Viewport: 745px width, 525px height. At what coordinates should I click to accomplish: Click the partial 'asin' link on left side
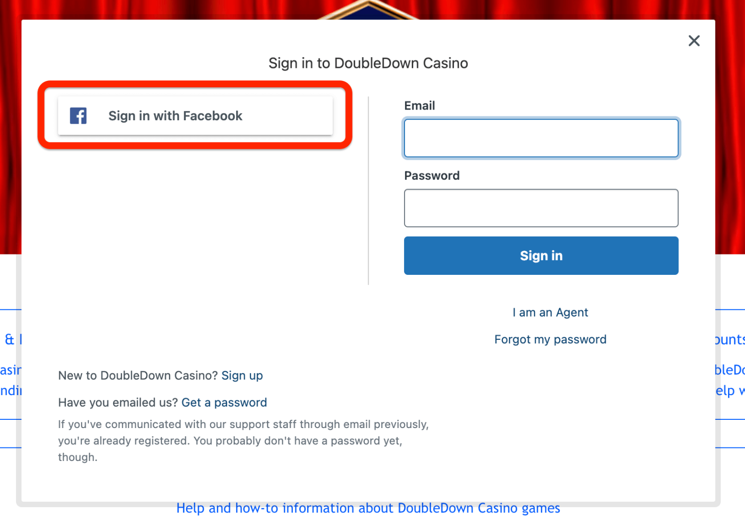coord(9,369)
